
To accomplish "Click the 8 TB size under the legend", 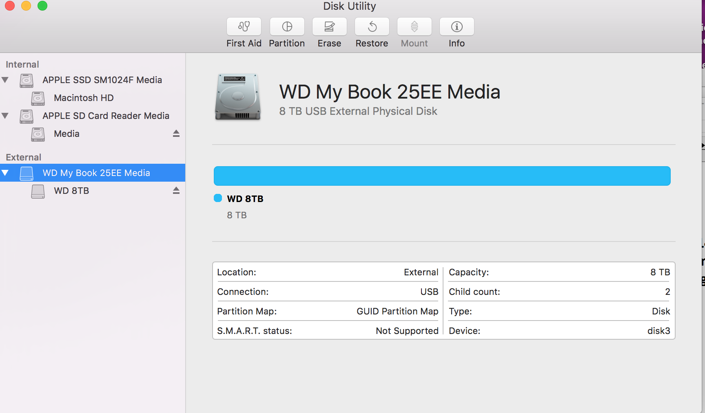I will point(237,215).
